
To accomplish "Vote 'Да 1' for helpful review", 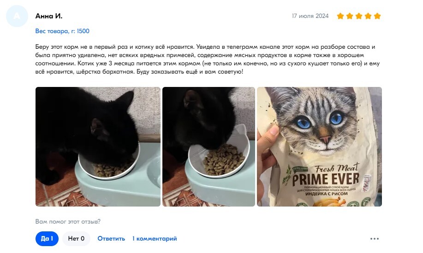I will tap(47, 239).
